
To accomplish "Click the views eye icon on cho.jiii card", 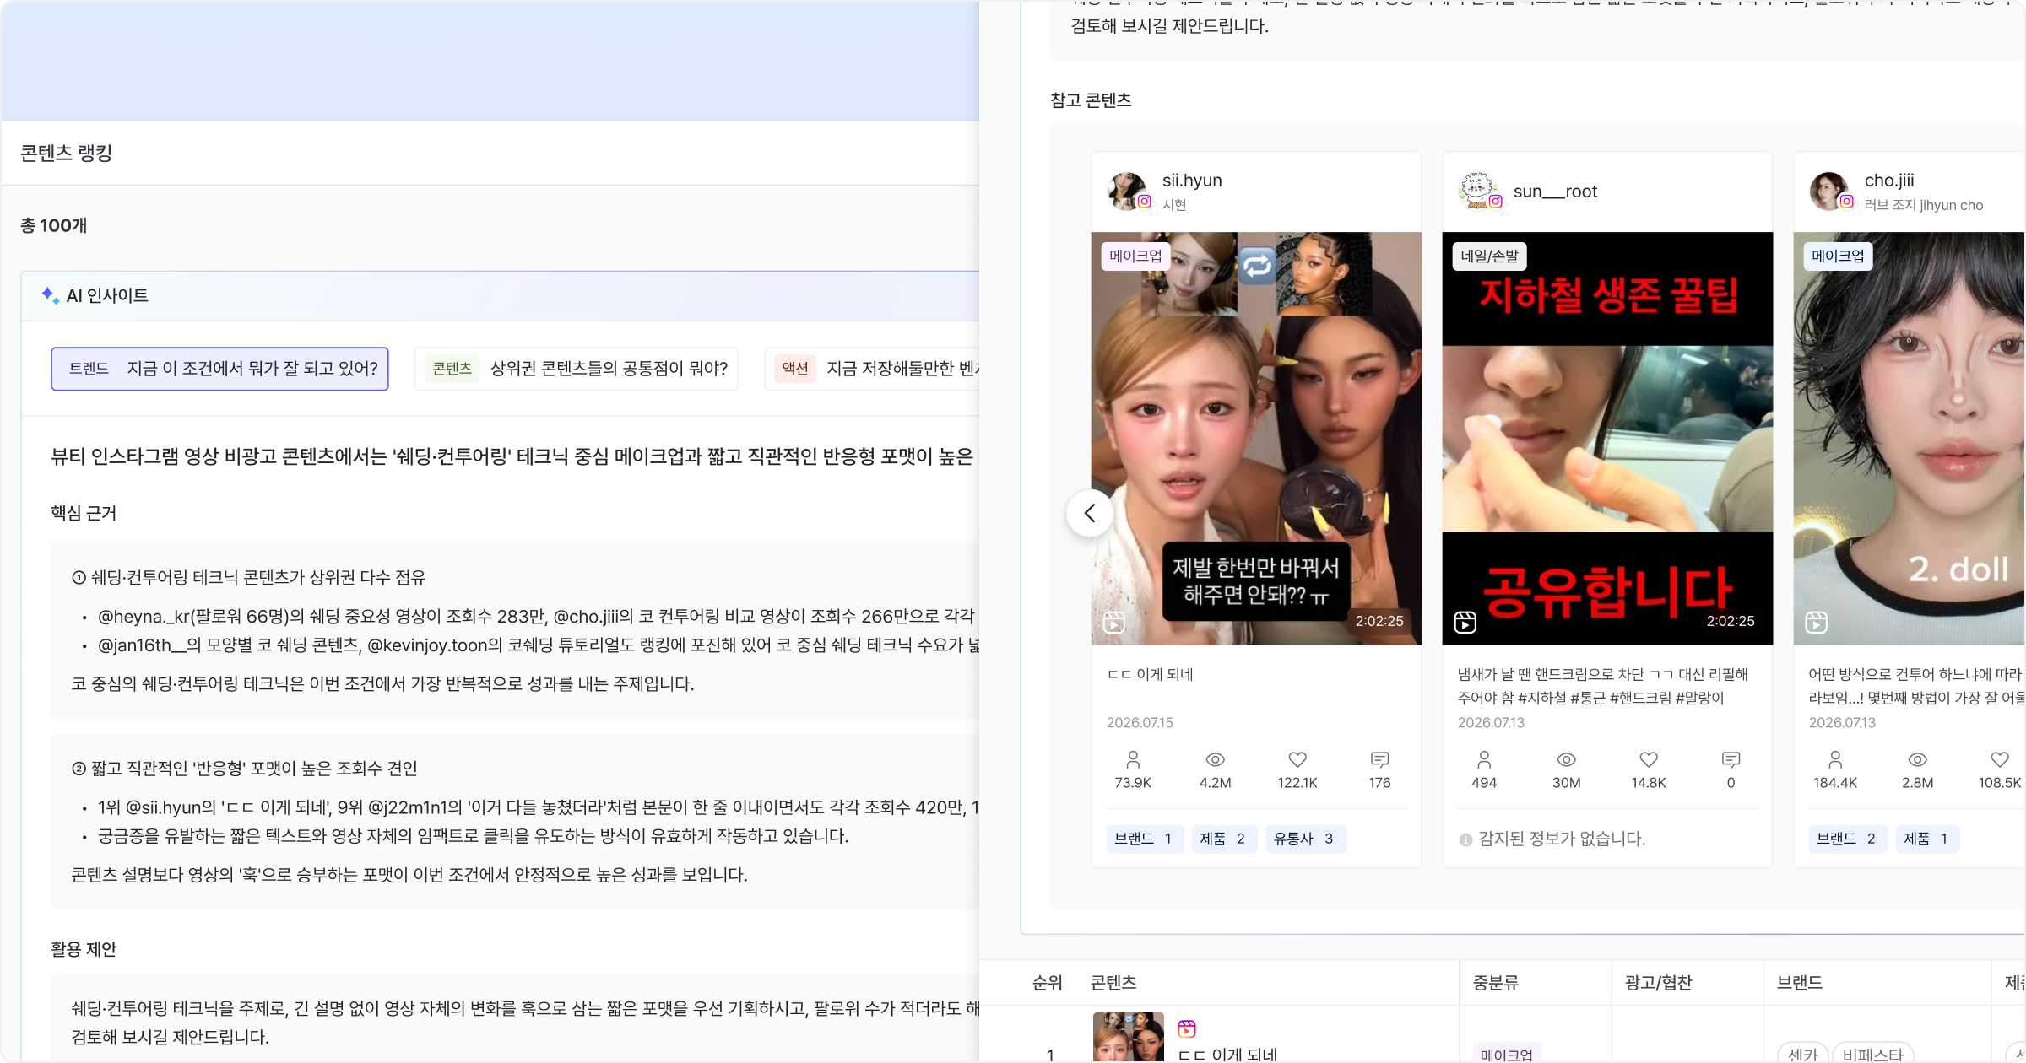I will [1917, 759].
